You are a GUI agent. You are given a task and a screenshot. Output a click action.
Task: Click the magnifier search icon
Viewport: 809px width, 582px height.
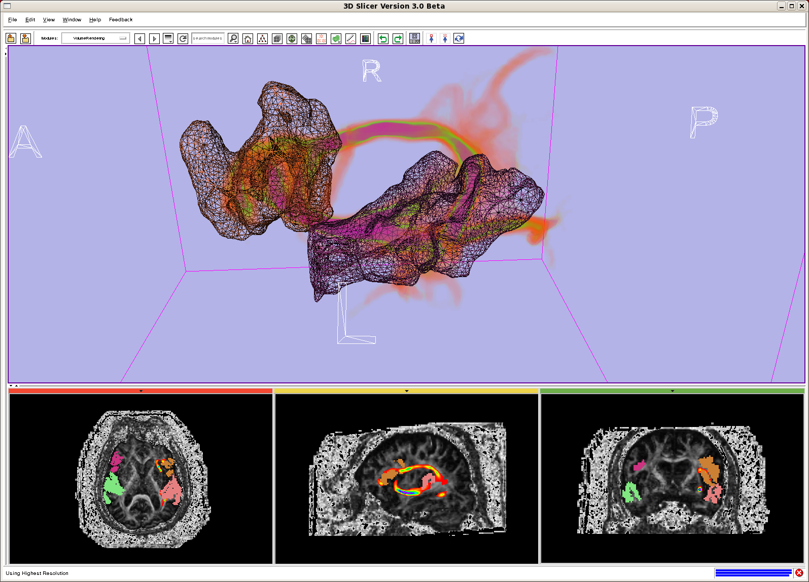point(233,38)
